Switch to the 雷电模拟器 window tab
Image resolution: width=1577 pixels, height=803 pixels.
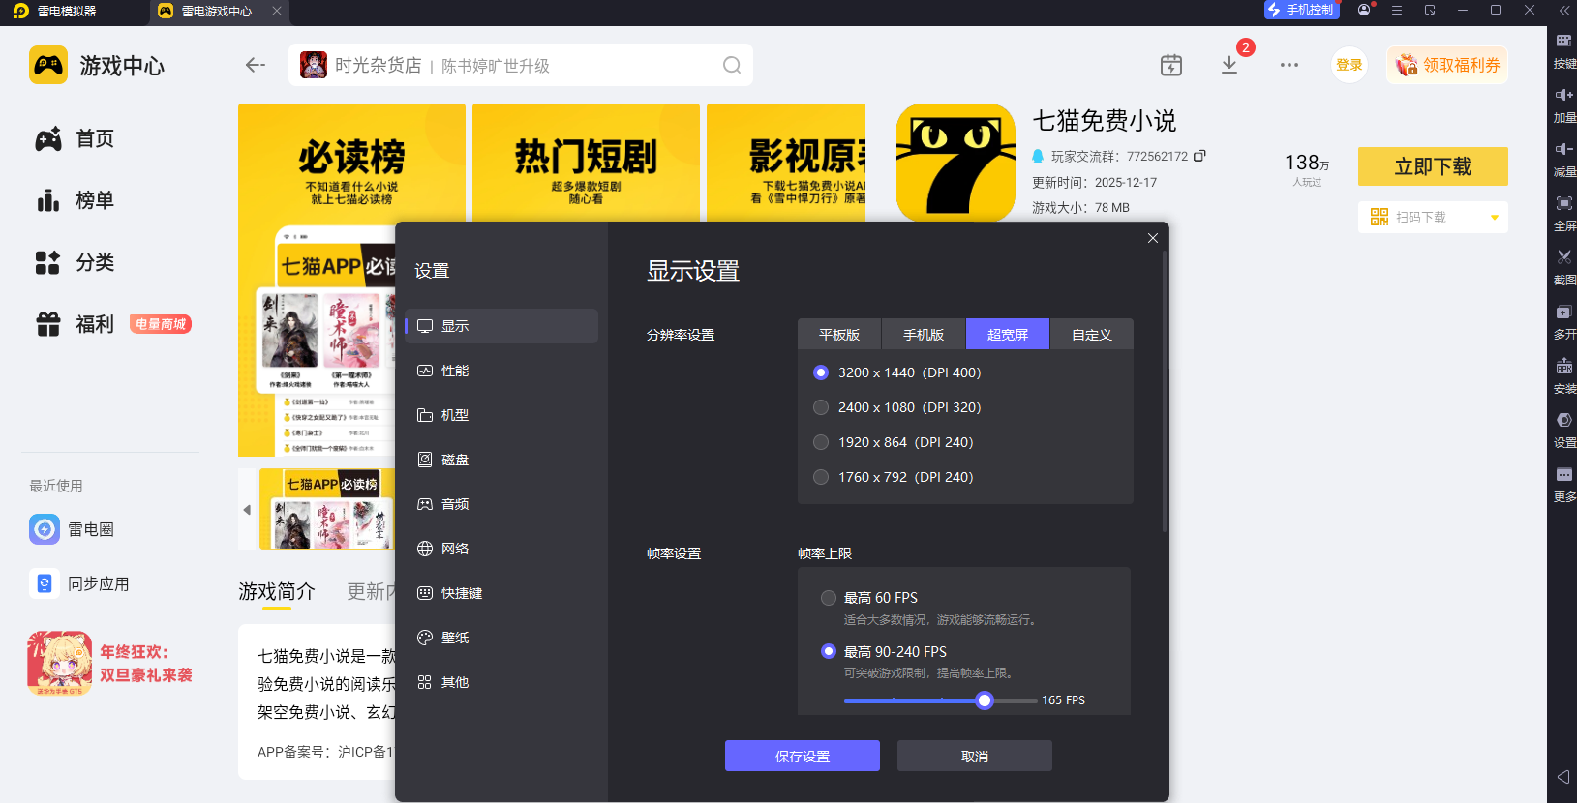(x=55, y=11)
